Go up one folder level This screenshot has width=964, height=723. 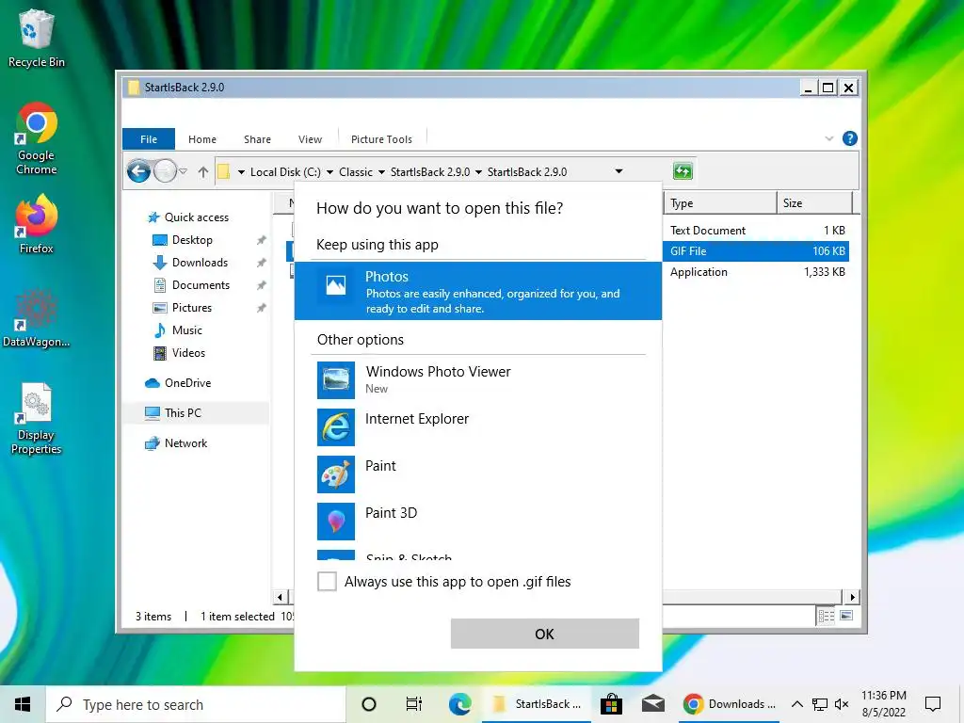tap(203, 171)
